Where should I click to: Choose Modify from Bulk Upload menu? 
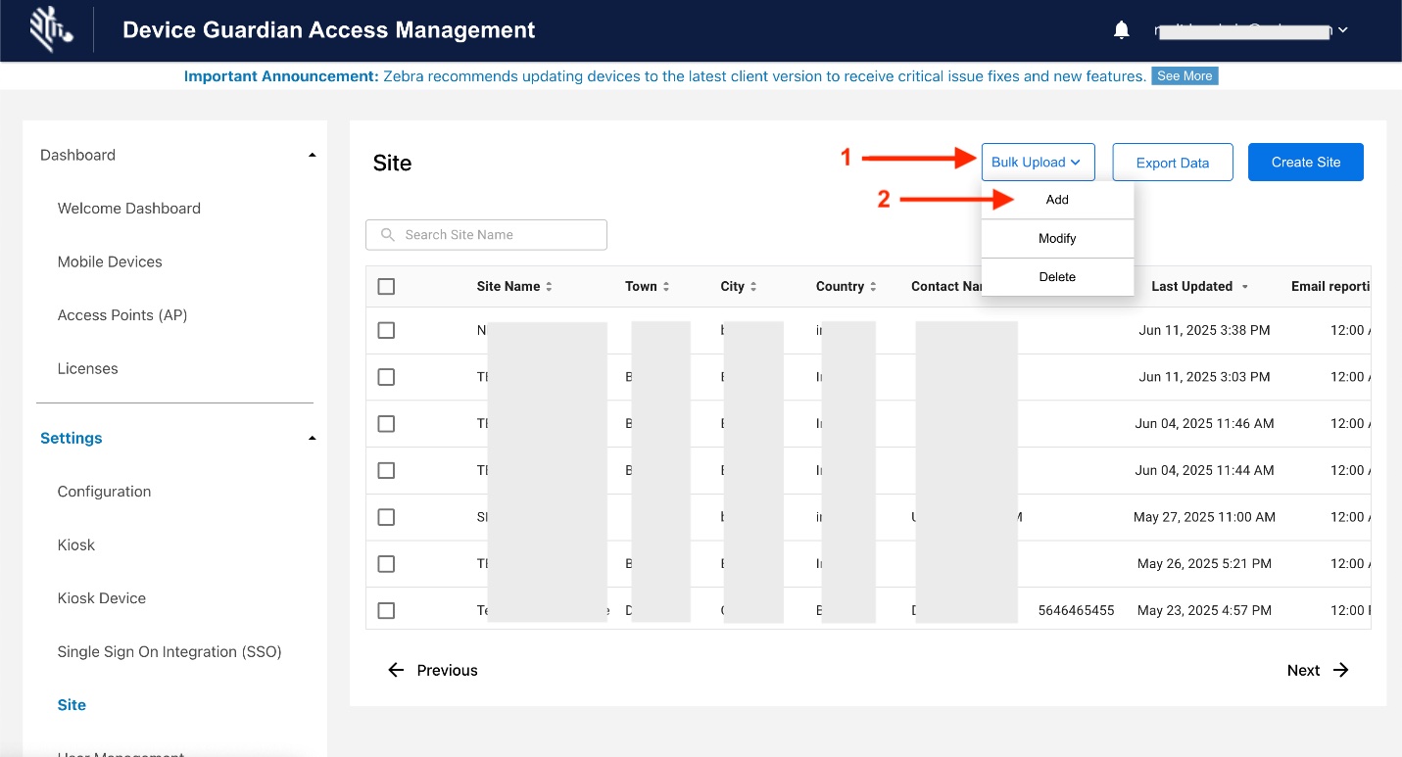coord(1057,238)
